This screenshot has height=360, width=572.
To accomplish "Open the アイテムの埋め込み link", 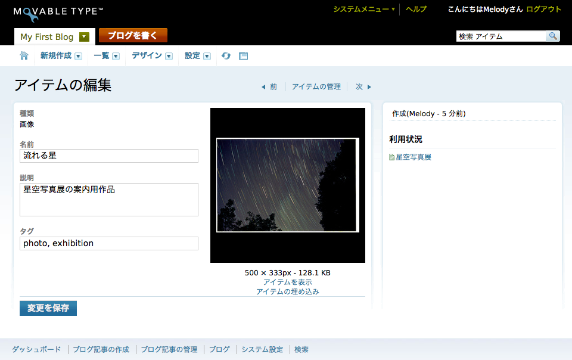I will 287,291.
